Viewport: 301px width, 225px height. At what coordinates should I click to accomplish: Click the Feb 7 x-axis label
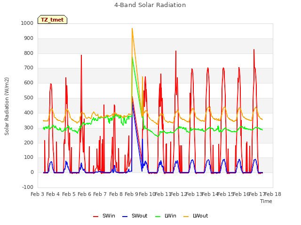coord(100,194)
